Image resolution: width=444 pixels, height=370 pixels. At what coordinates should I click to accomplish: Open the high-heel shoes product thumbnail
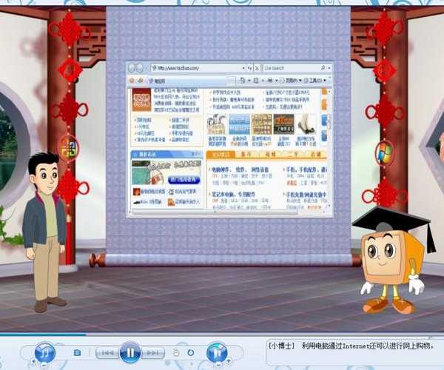306,124
